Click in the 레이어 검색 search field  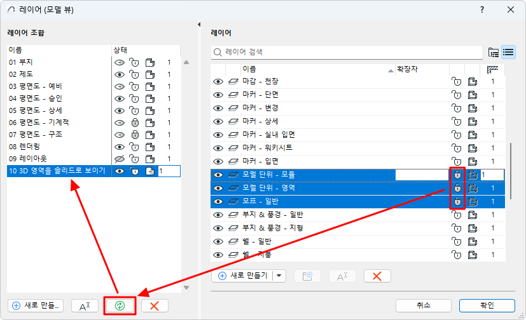coord(347,52)
